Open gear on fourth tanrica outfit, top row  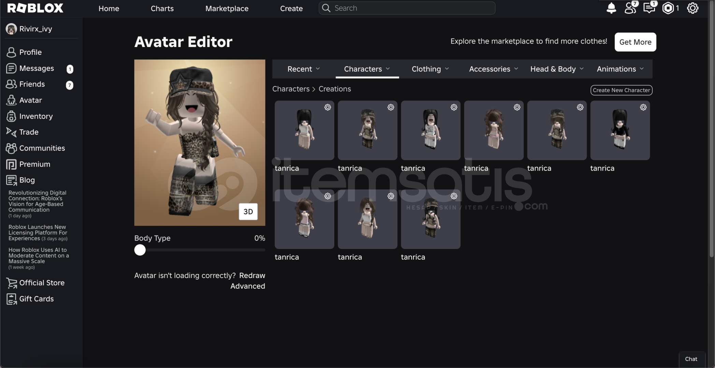[x=517, y=107]
